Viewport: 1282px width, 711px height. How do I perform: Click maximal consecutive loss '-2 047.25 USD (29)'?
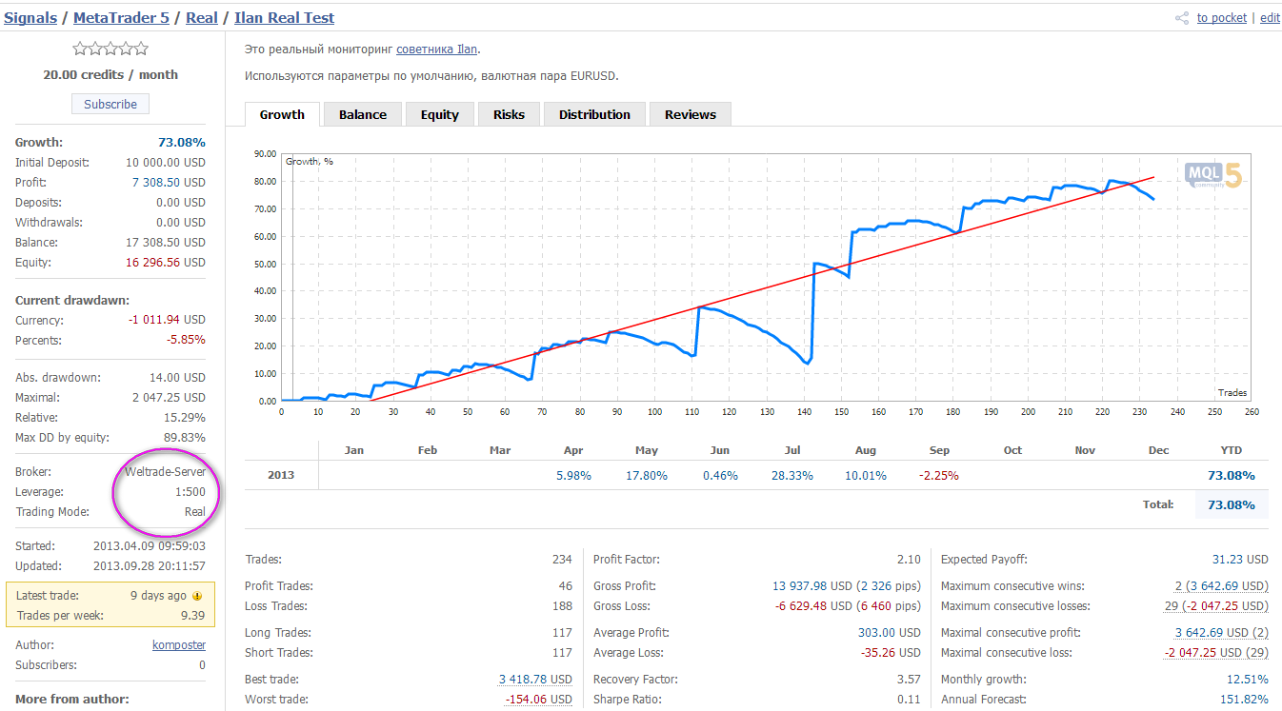[1216, 653]
